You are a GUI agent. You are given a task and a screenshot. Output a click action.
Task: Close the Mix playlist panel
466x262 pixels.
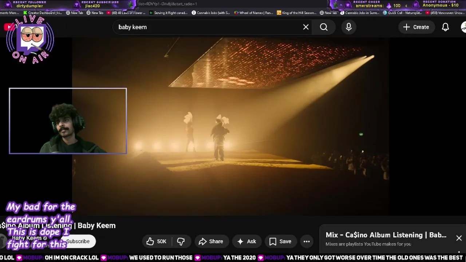tap(459, 238)
